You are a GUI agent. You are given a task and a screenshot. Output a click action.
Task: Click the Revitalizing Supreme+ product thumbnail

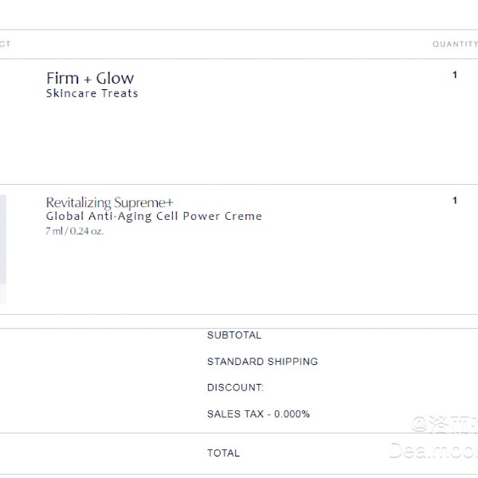point(3,249)
